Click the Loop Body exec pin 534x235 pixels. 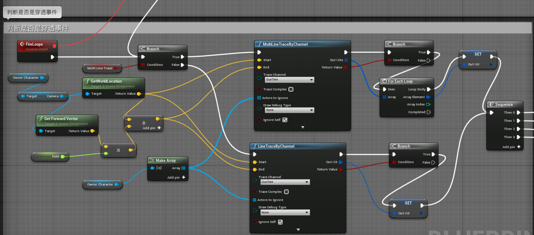click(429, 90)
